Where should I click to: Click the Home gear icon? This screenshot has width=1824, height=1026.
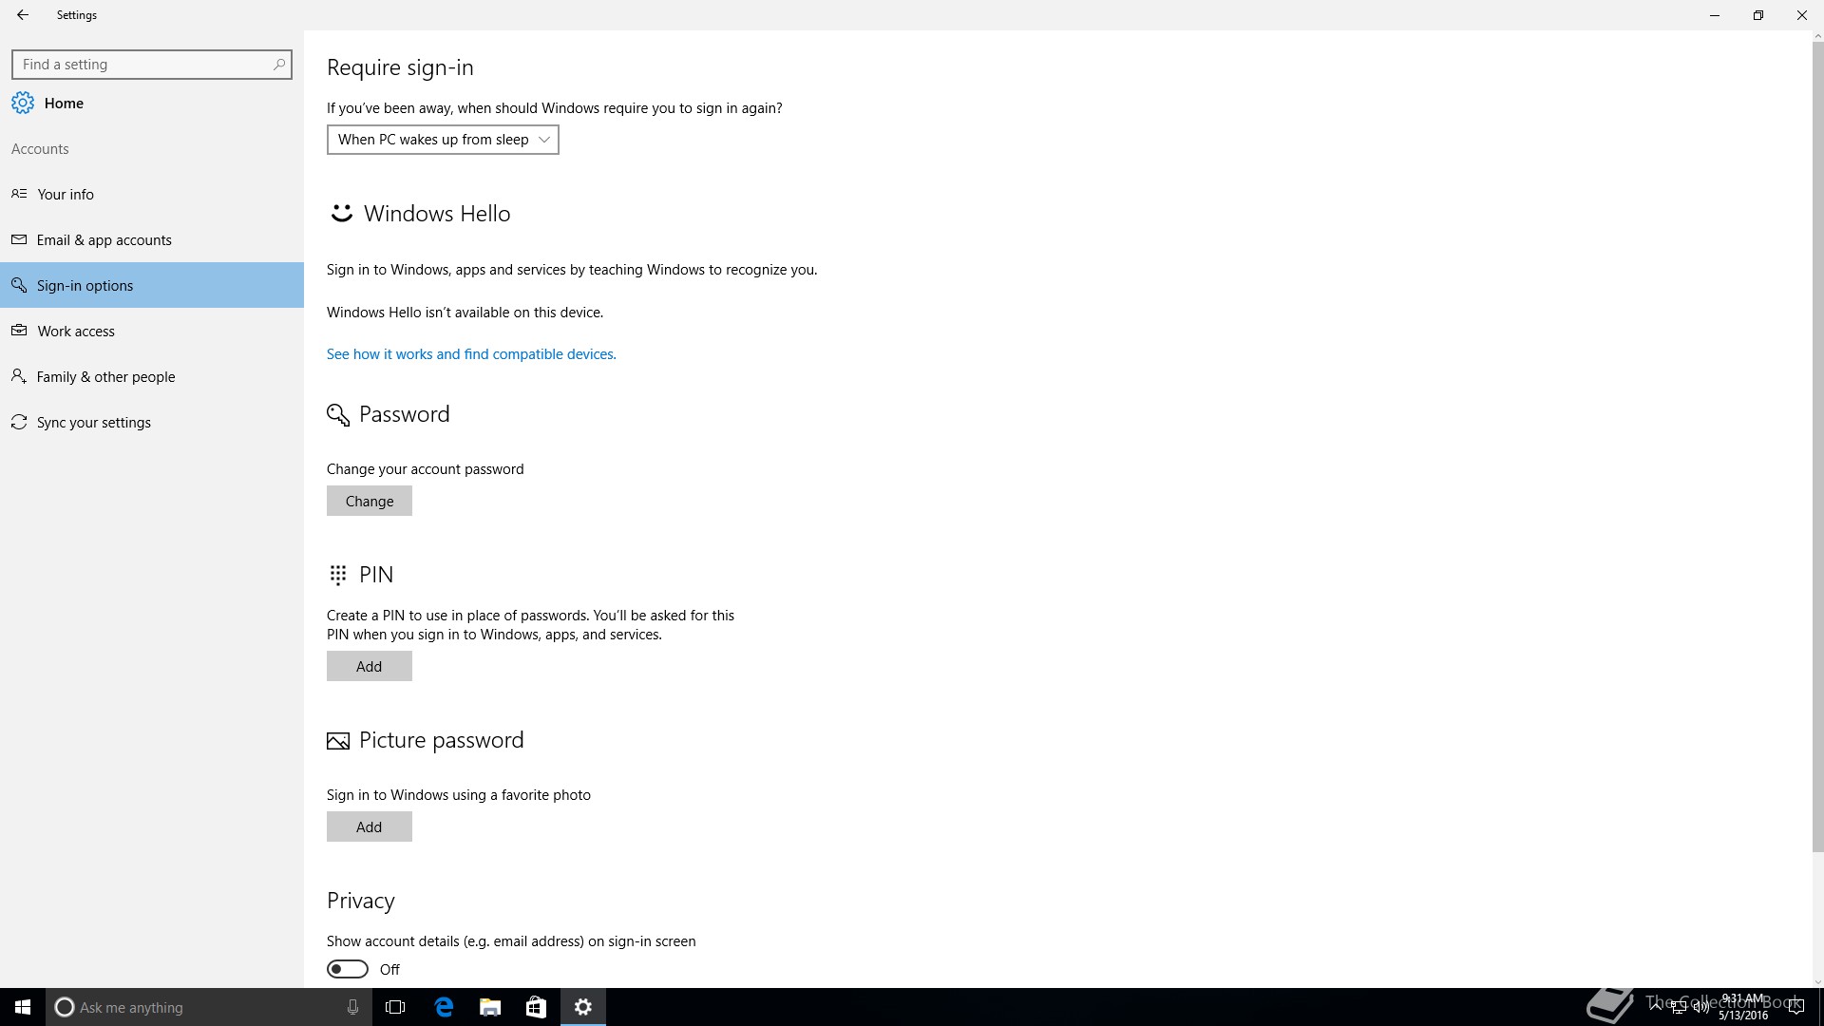pos(23,103)
